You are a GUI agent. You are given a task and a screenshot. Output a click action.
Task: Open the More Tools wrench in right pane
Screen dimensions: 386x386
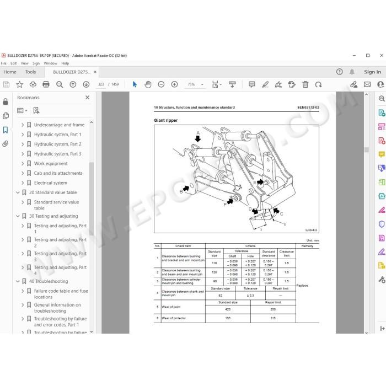tap(382, 280)
